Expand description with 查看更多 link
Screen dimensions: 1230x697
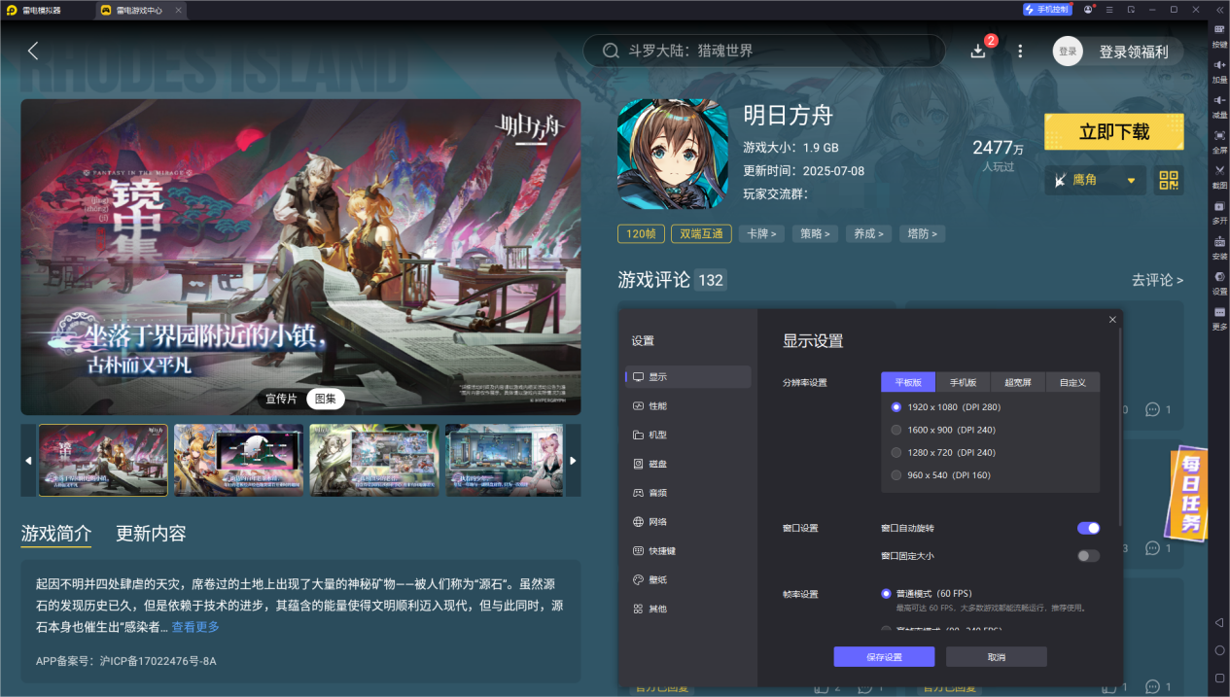[195, 627]
